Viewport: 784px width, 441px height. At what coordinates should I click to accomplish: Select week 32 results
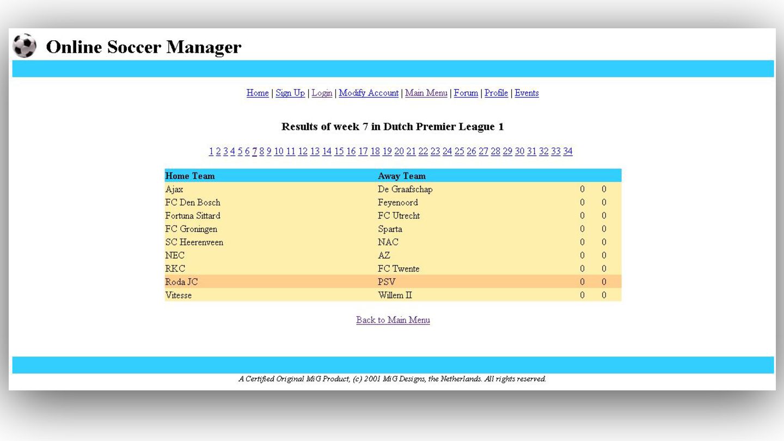point(543,151)
